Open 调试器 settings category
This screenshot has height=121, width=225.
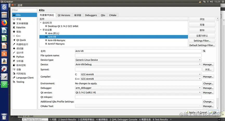tap(24, 48)
